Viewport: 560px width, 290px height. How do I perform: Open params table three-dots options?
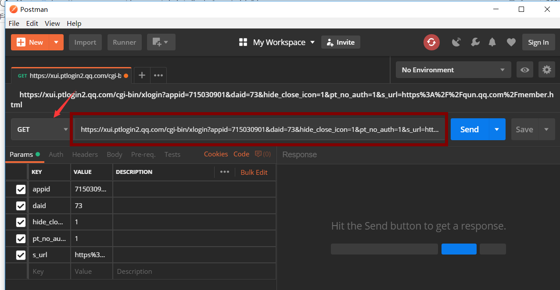coord(225,172)
